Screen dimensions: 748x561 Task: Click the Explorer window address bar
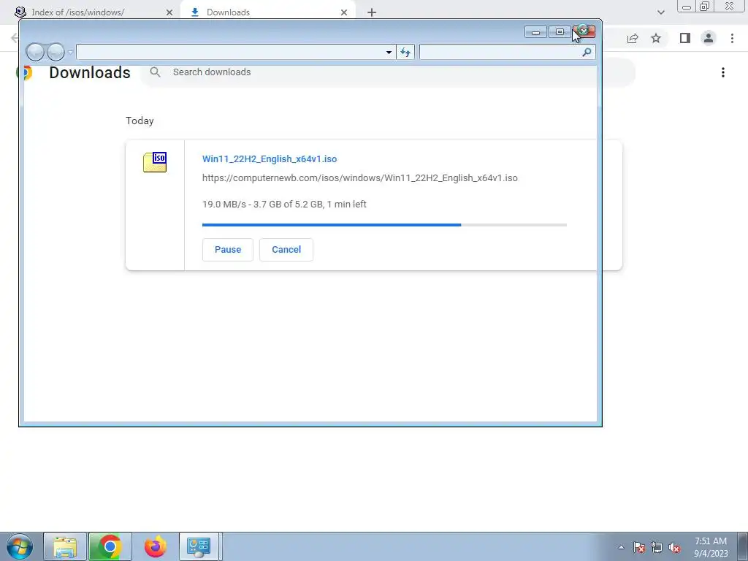[x=230, y=52]
